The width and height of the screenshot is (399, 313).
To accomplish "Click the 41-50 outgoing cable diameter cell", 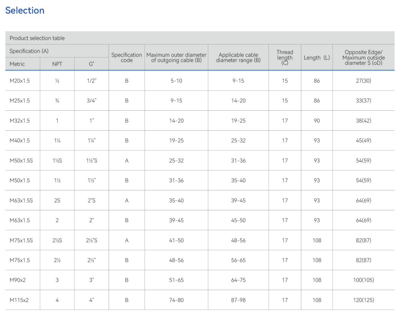I will [x=176, y=240].
